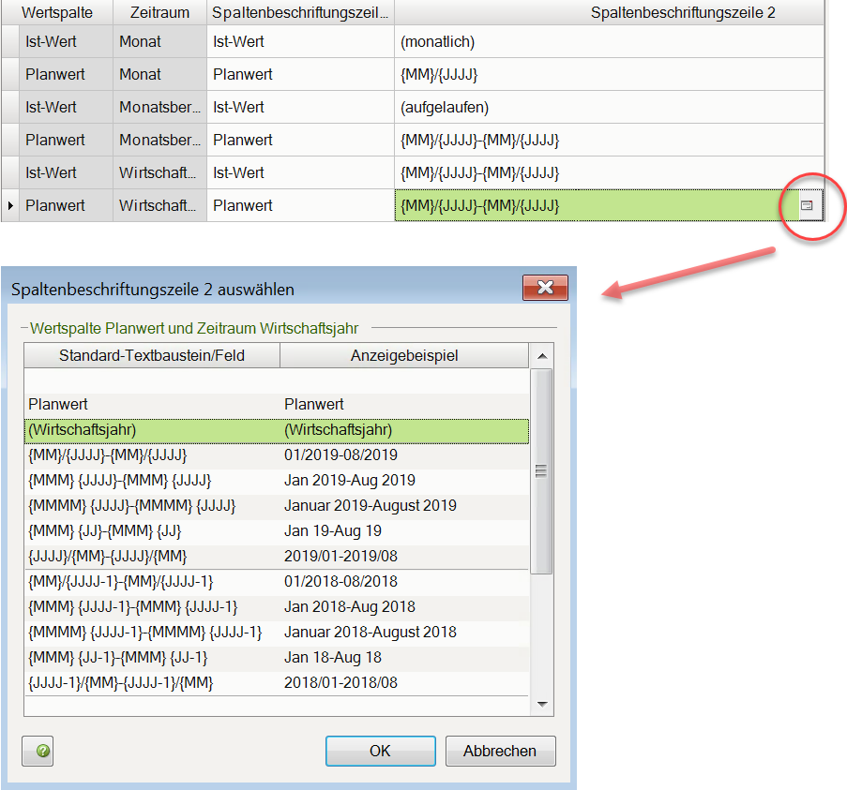The width and height of the screenshot is (847, 790).
Task: Click the green help icon in the dialog
Action: pyautogui.click(x=43, y=751)
